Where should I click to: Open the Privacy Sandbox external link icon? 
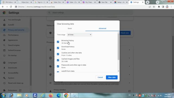129,91
